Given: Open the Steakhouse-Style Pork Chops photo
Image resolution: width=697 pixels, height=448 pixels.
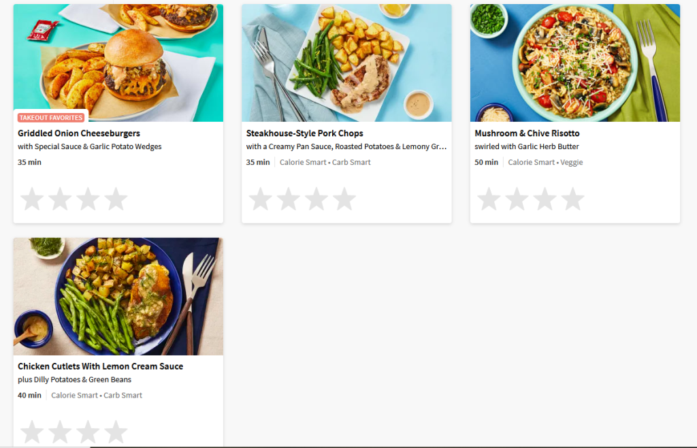Looking at the screenshot, I should [x=346, y=63].
